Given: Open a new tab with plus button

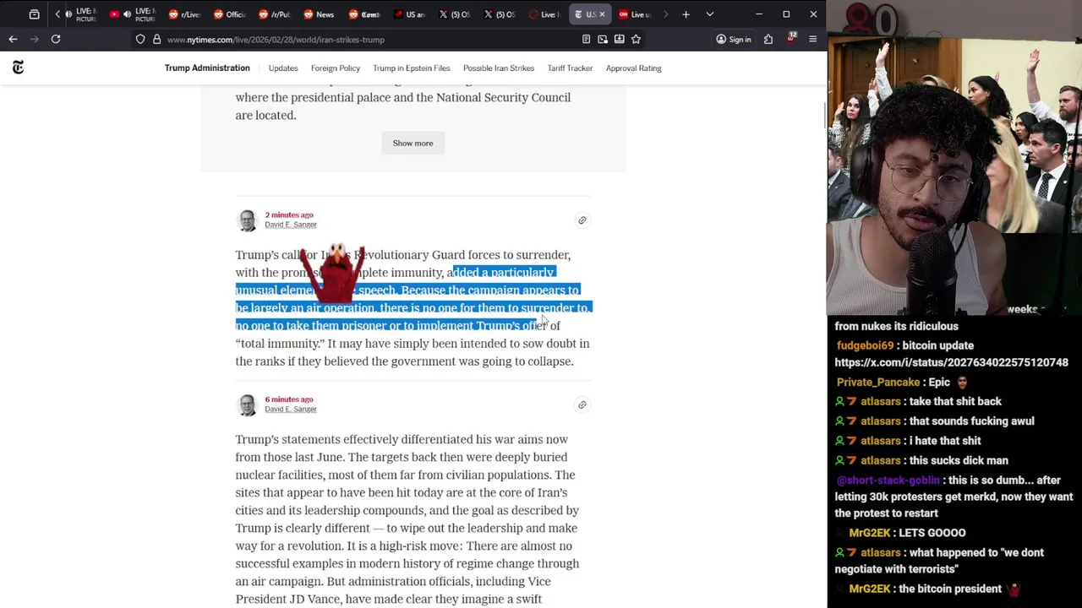Looking at the screenshot, I should [686, 14].
